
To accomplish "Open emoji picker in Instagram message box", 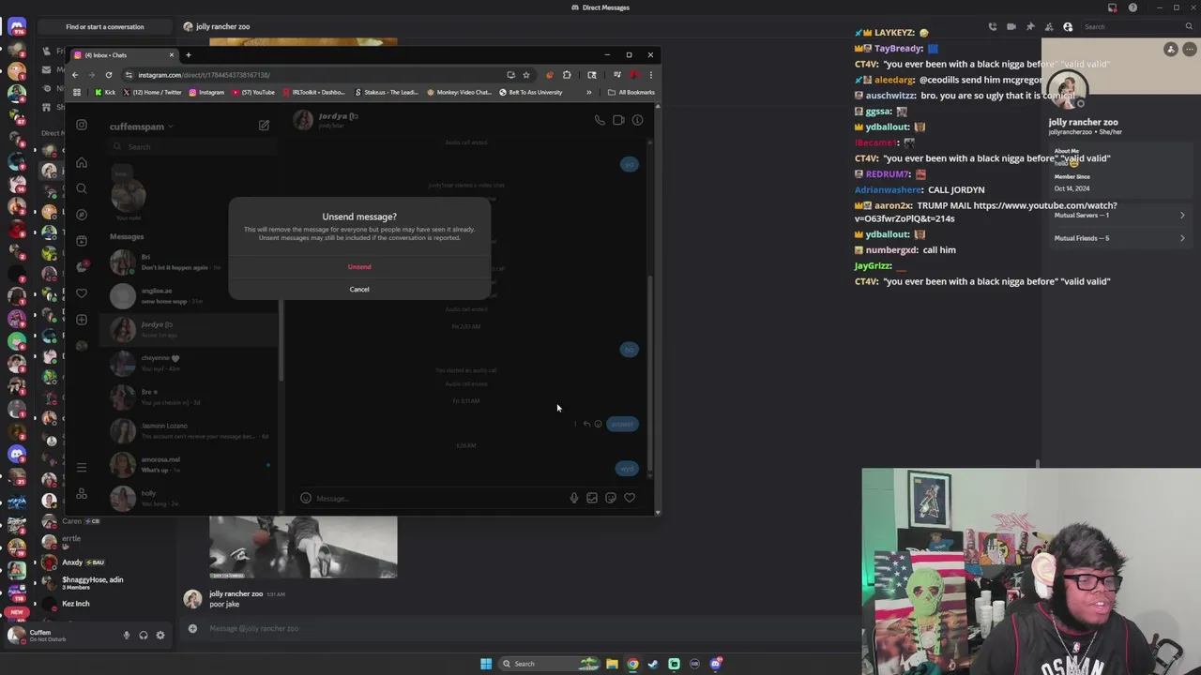I will point(306,499).
